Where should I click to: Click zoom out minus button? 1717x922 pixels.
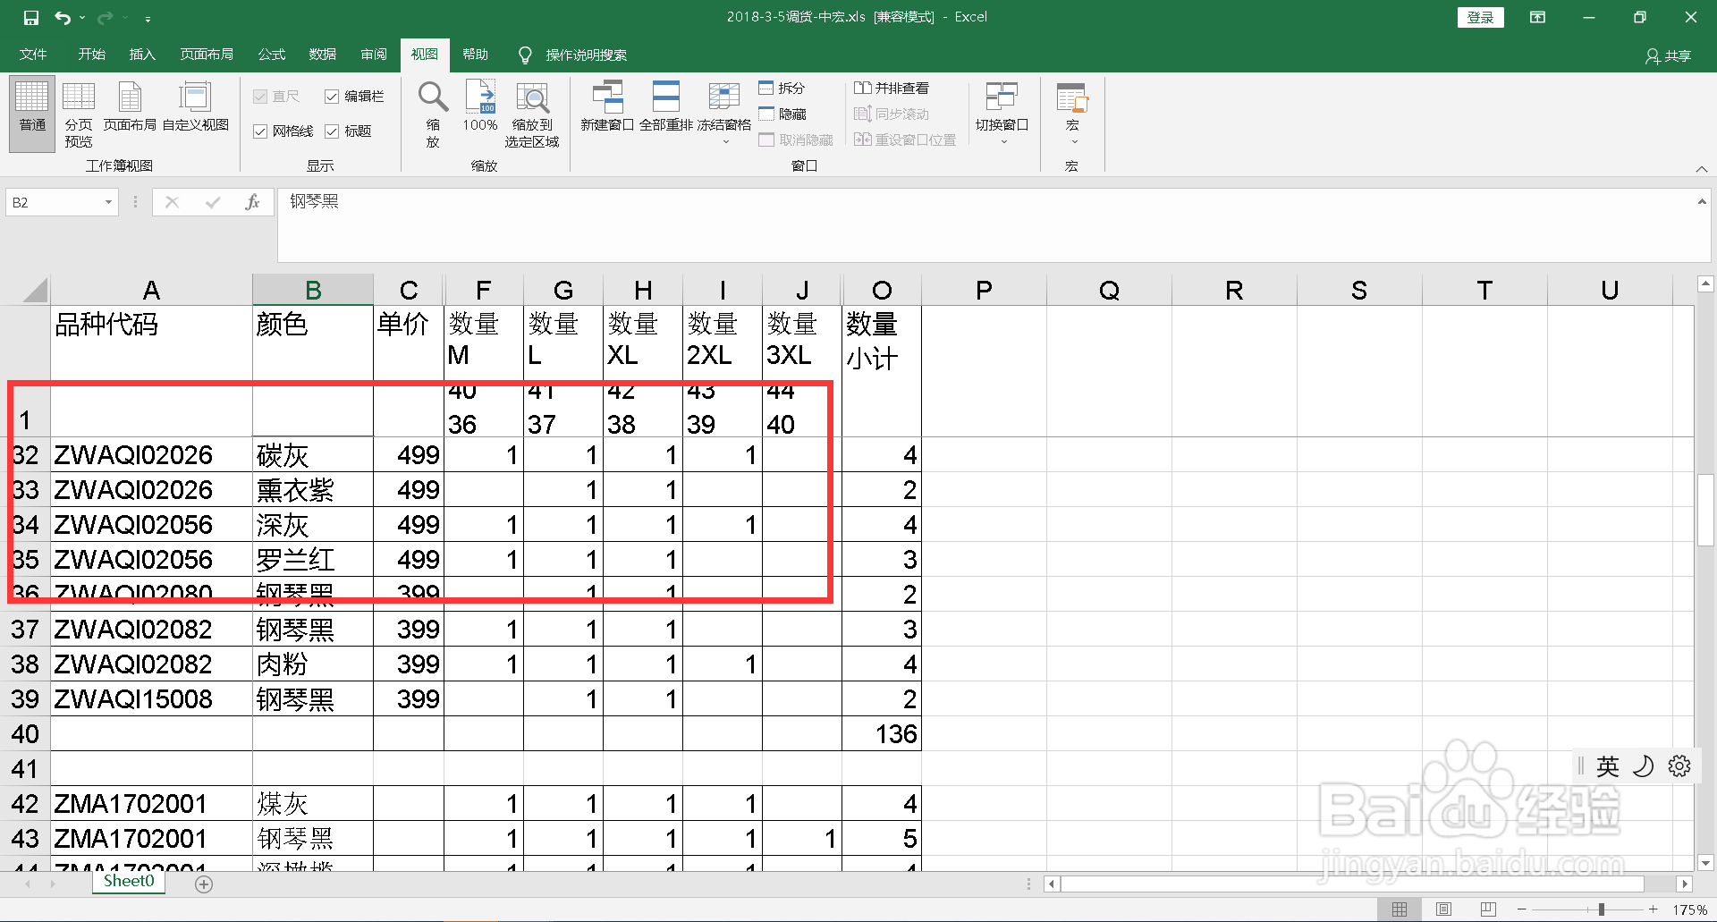pyautogui.click(x=1522, y=909)
